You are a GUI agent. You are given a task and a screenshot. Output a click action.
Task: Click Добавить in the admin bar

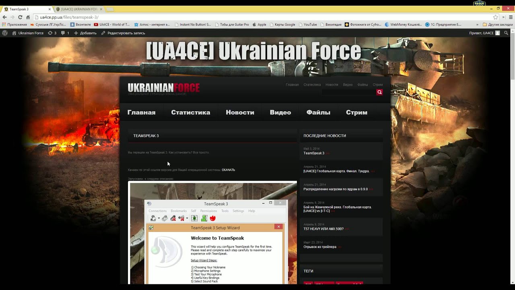85,33
